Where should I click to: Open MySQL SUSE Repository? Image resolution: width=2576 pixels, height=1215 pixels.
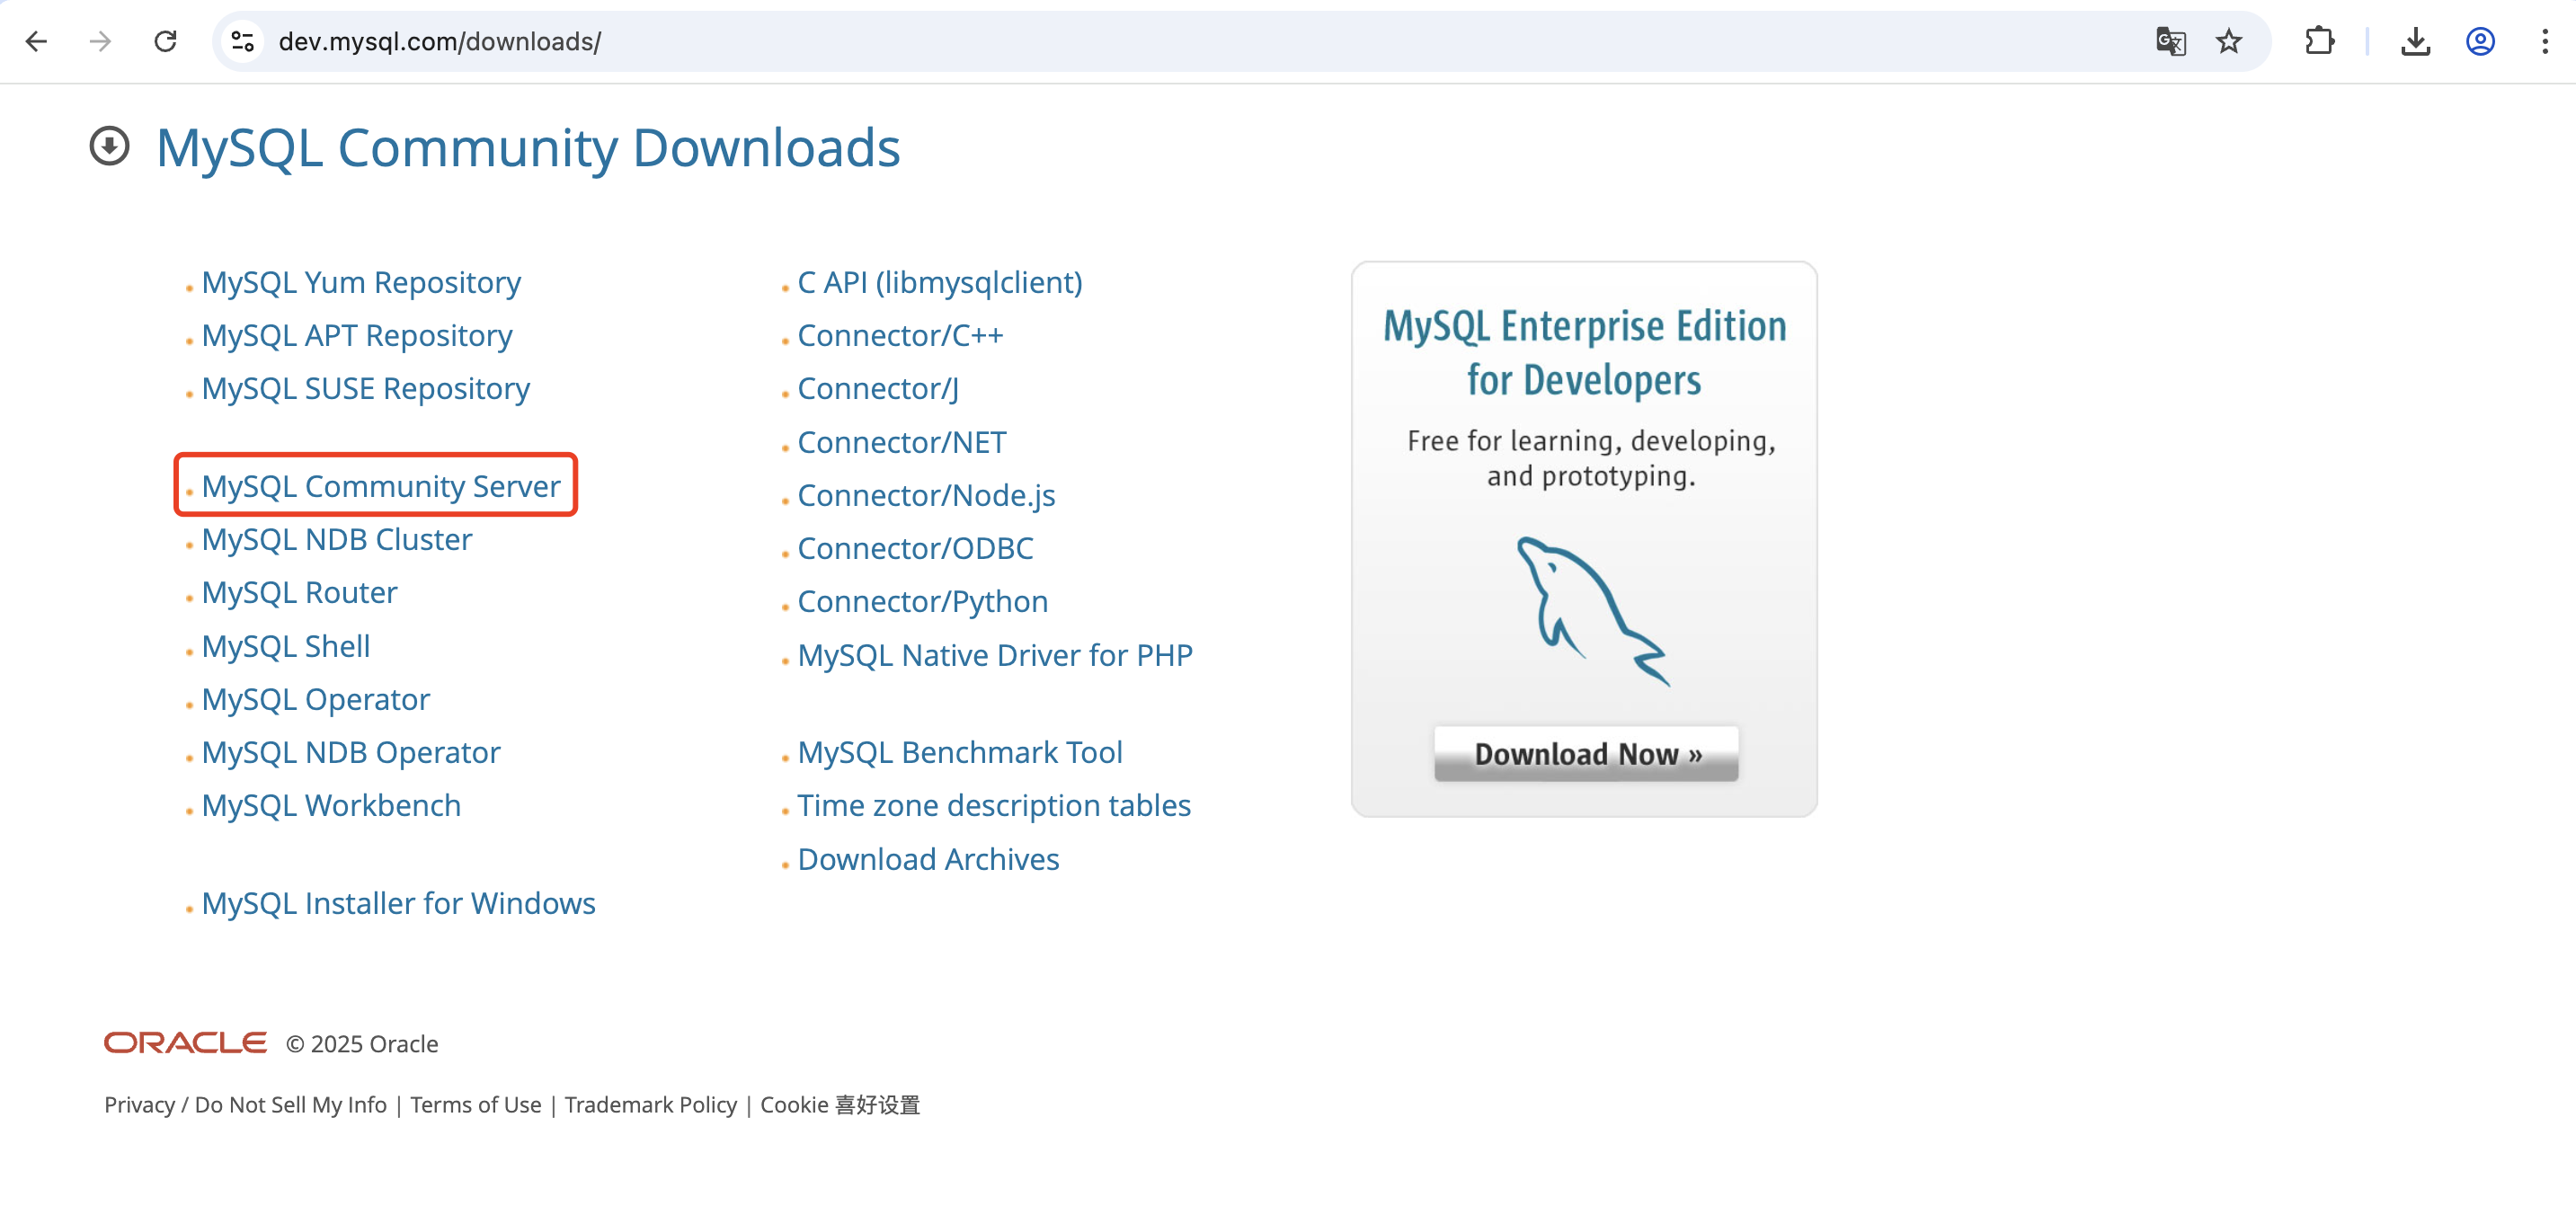tap(366, 389)
